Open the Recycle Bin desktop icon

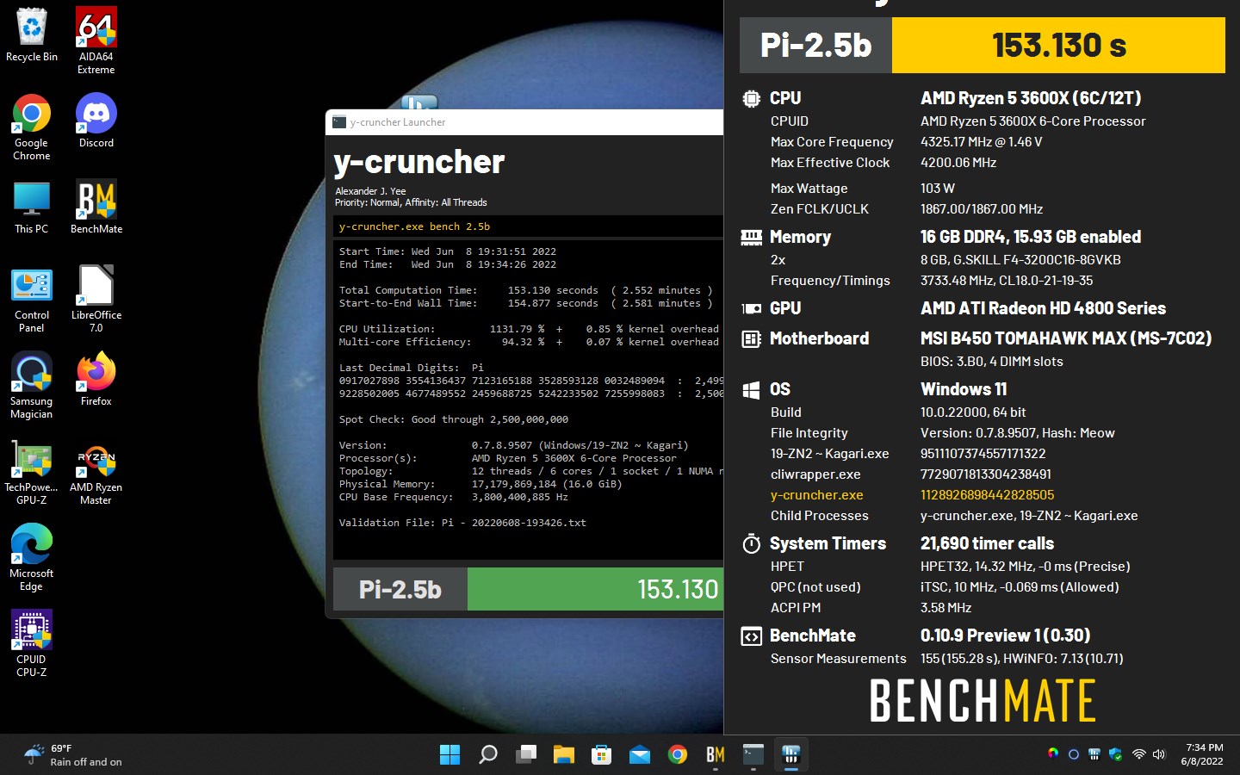click(x=32, y=36)
